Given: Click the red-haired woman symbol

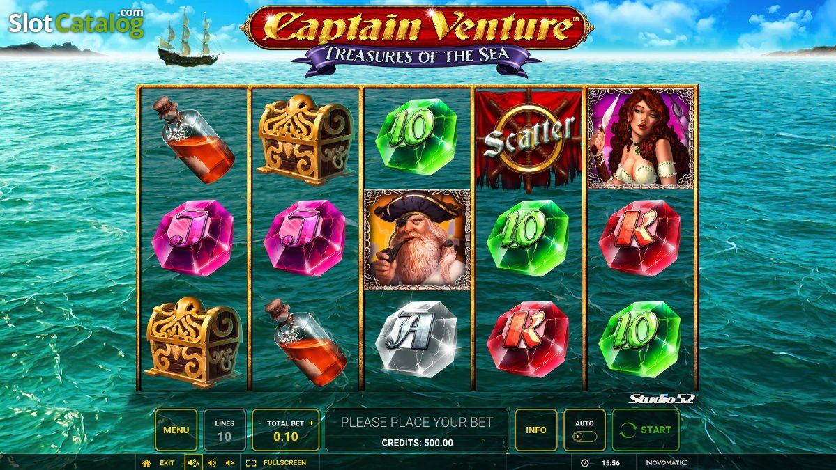Looking at the screenshot, I should coord(640,139).
